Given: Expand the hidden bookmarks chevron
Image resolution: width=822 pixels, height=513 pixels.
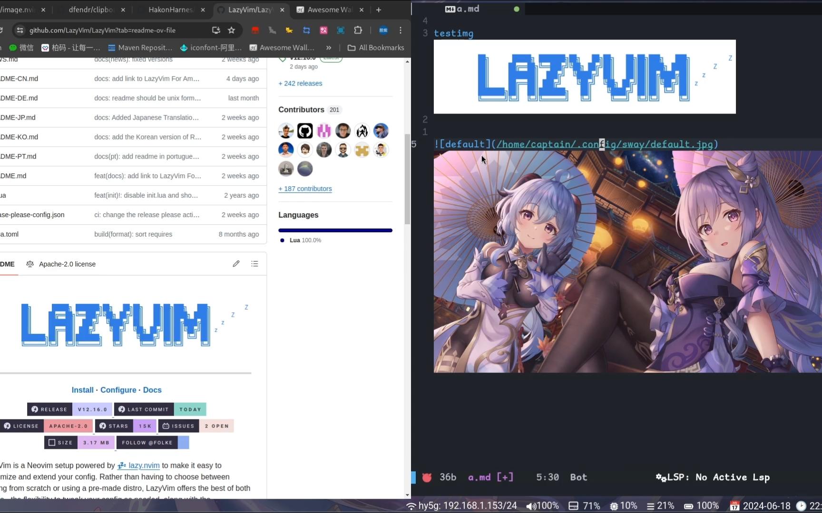Looking at the screenshot, I should [329, 47].
